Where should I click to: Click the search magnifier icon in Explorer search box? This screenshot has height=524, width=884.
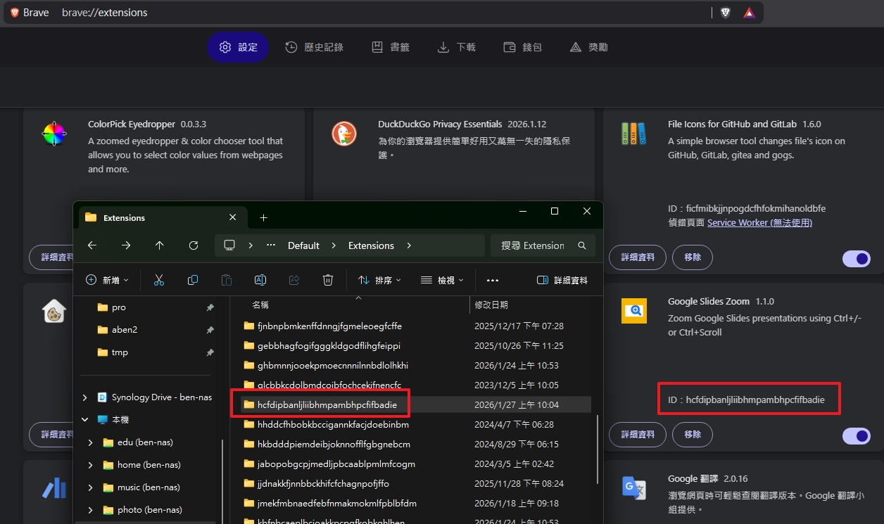[582, 245]
